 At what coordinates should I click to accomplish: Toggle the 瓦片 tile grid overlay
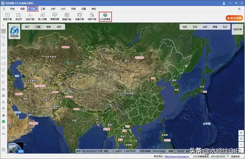point(225,27)
